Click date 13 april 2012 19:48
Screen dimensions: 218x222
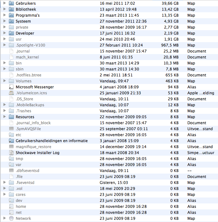coord(118,9)
